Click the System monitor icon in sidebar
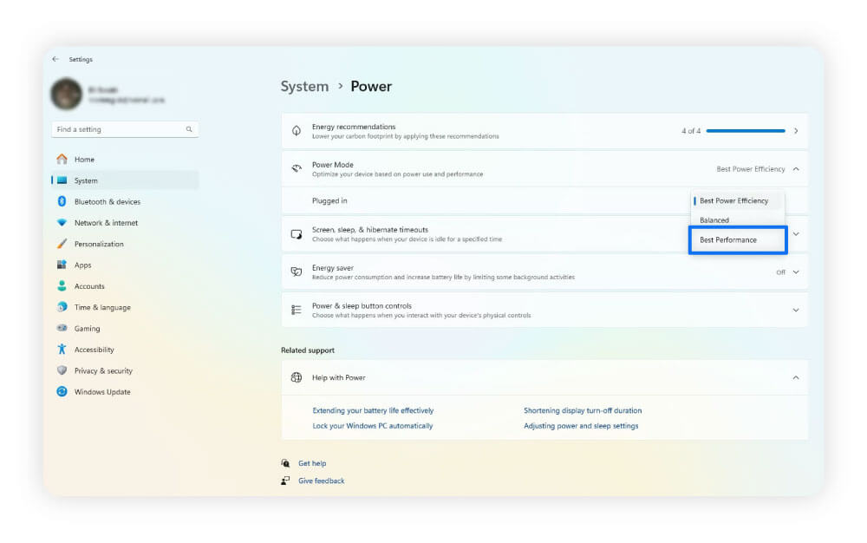The image size is (867, 543). pyautogui.click(x=62, y=180)
